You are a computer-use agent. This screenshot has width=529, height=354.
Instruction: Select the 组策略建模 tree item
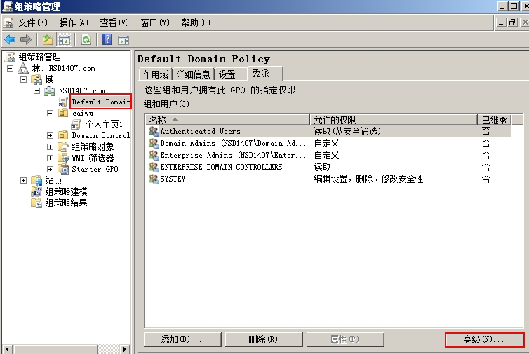66,191
